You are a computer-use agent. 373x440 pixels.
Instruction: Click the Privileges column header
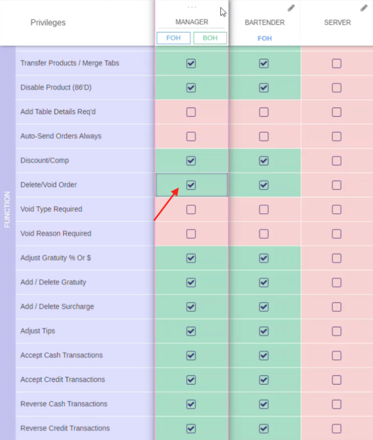pos(48,22)
